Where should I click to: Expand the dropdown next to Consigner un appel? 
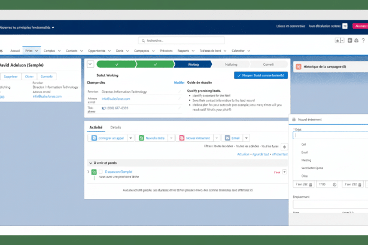130,138
